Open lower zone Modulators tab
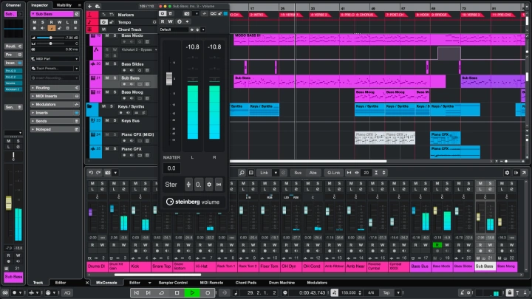Screen dimensions: 532x299 317,282
